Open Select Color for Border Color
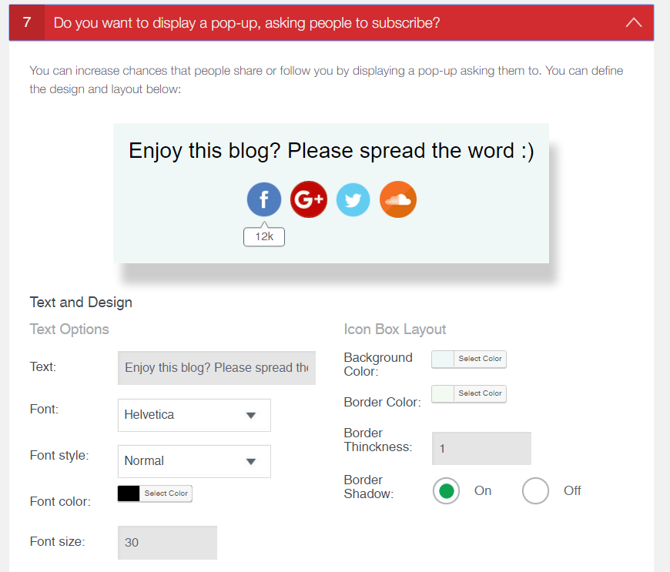Screen dimensions: 670x572 click(x=480, y=393)
